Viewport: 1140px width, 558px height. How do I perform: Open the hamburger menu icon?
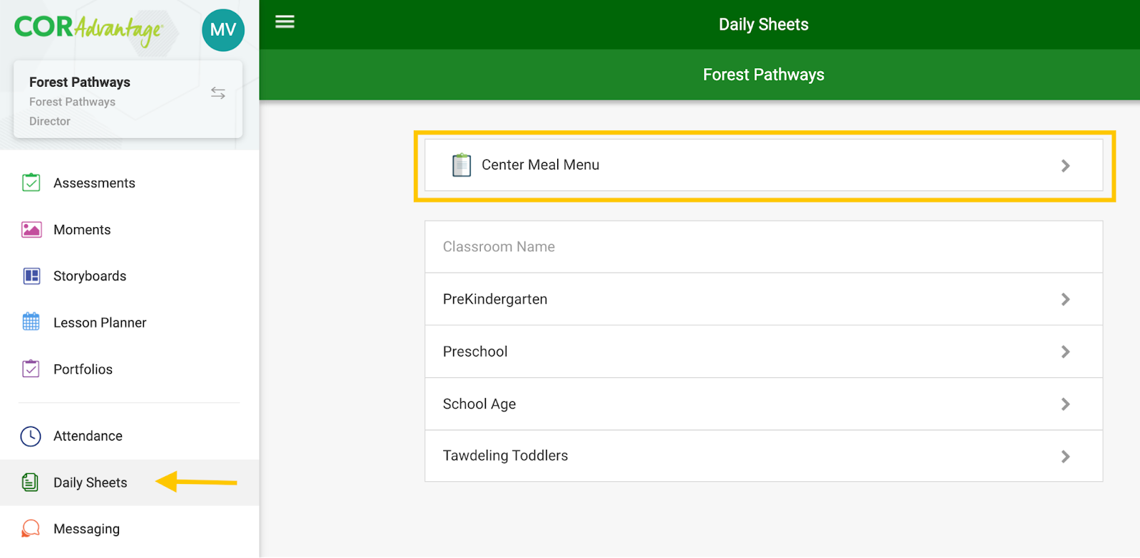point(285,22)
